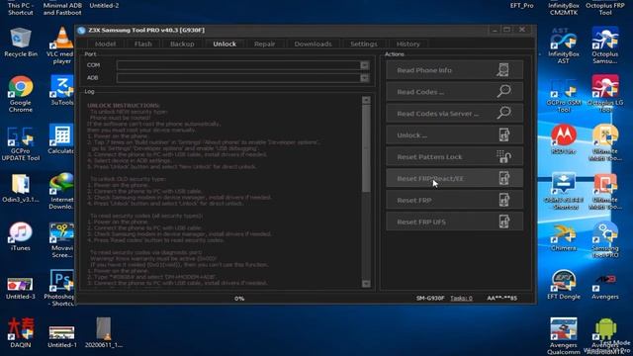
Task: Switch to the Settings tab
Action: [364, 44]
